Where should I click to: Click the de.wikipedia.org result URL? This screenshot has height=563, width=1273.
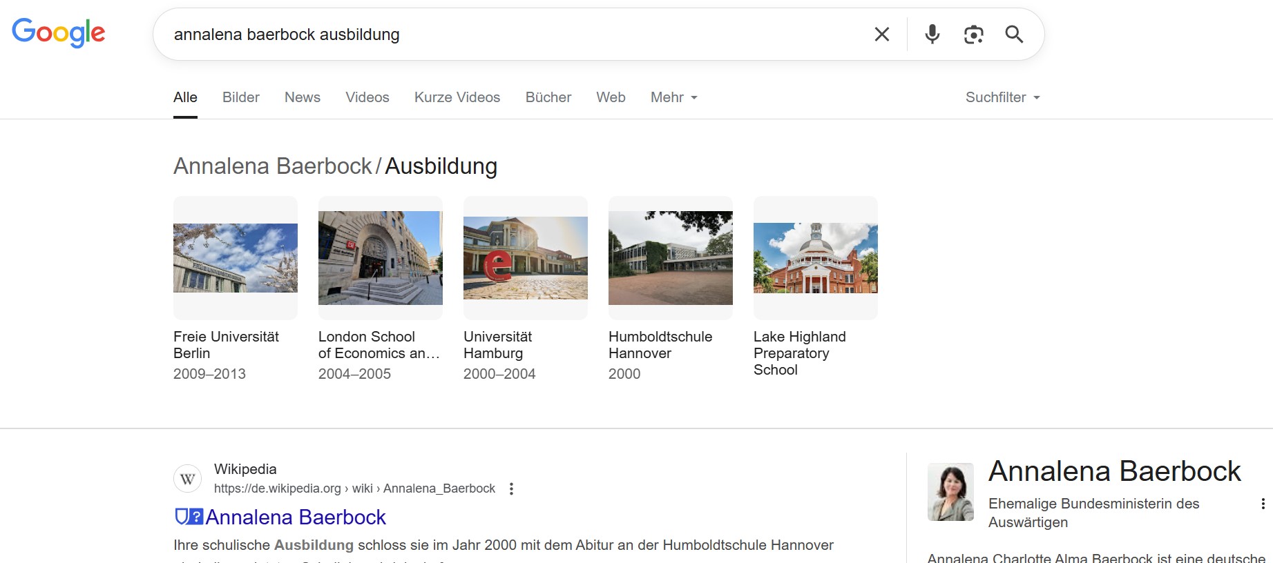[x=354, y=488]
